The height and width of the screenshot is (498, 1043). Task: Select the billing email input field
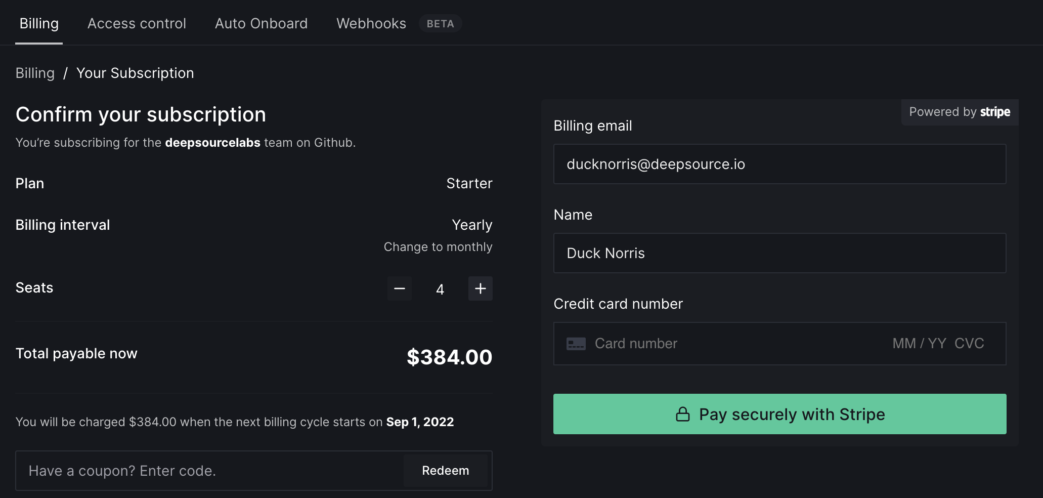(x=779, y=164)
